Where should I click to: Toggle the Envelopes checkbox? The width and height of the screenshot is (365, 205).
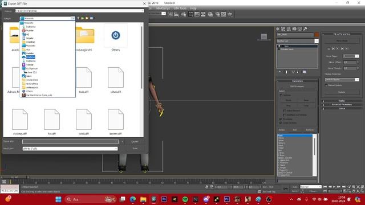click(281, 119)
